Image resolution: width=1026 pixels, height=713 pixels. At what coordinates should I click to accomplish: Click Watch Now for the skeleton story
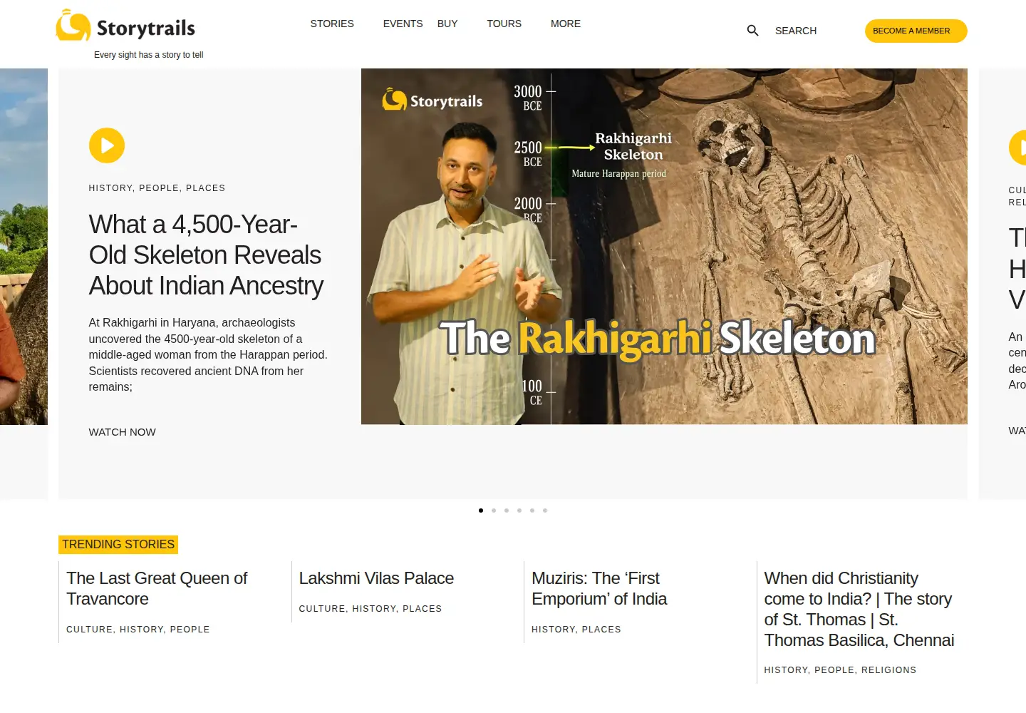(x=122, y=432)
